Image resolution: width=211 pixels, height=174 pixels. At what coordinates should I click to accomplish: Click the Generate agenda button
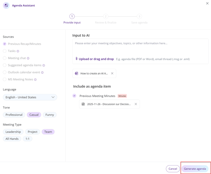pos(195,169)
